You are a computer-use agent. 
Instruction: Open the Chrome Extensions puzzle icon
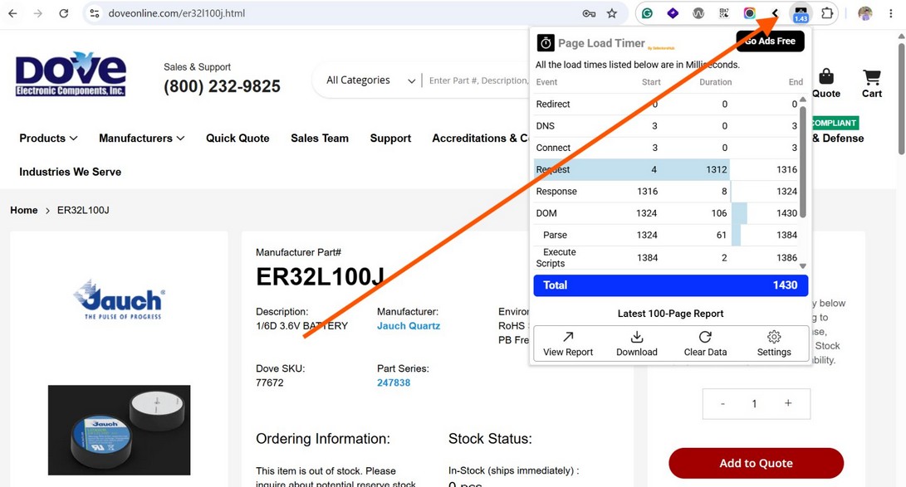(x=827, y=13)
